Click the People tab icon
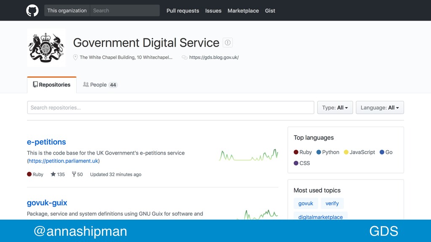Screen dimensions: 431x242 (x=86, y=84)
